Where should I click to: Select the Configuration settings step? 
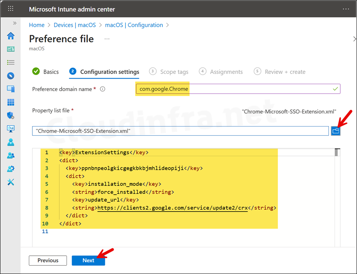click(x=104, y=72)
